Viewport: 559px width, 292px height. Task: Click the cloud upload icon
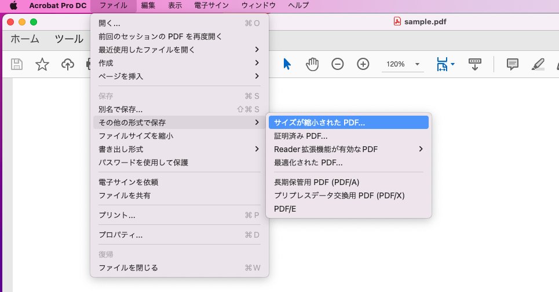pyautogui.click(x=68, y=64)
